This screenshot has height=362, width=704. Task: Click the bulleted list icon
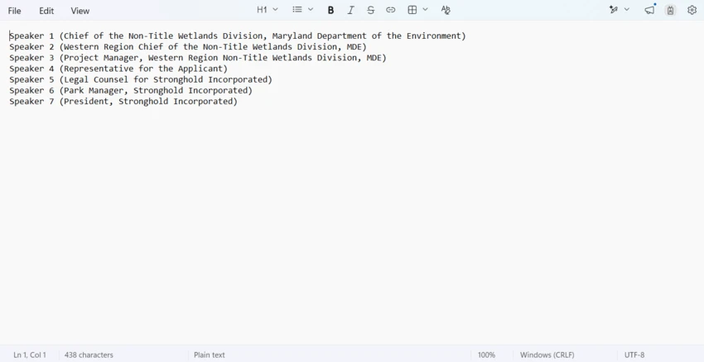pos(297,9)
